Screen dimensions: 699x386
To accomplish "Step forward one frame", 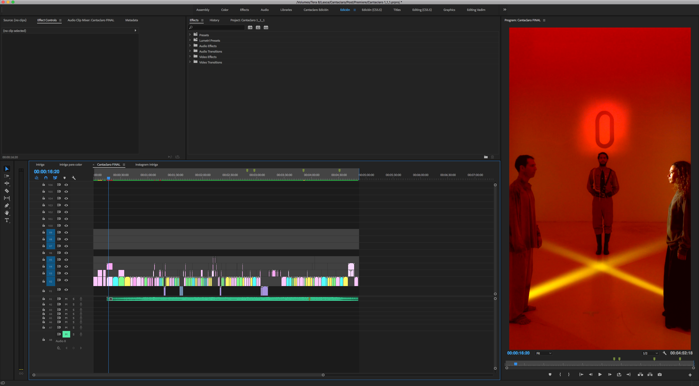I will (x=610, y=375).
